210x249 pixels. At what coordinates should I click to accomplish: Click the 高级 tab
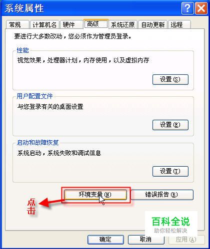pyautogui.click(x=96, y=24)
